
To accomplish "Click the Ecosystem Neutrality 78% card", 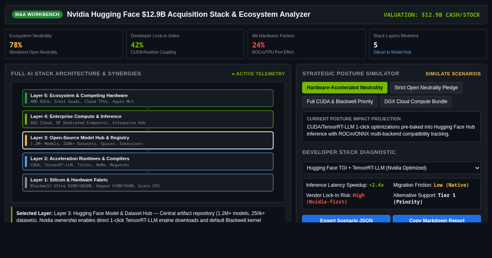I will pyautogui.click(x=64, y=44).
